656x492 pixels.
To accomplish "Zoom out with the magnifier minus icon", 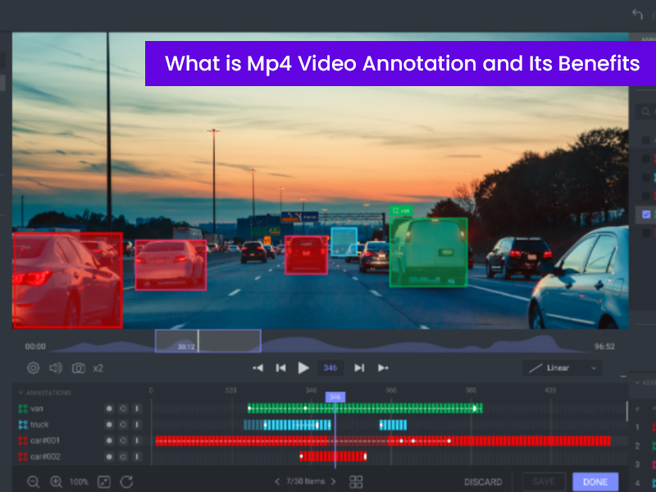I will pyautogui.click(x=34, y=482).
